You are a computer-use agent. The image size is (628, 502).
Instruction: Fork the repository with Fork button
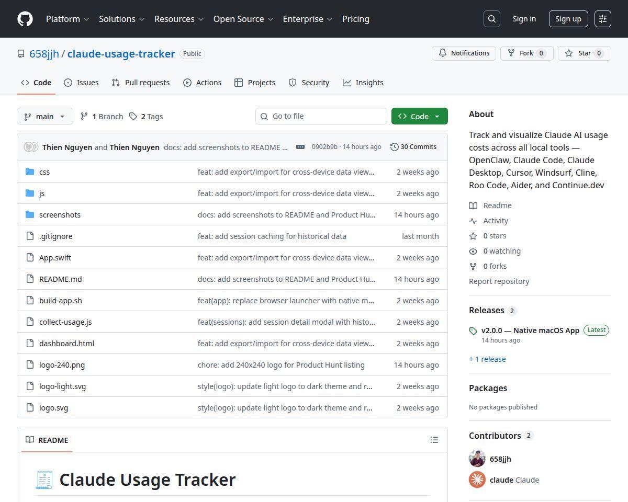pos(527,53)
